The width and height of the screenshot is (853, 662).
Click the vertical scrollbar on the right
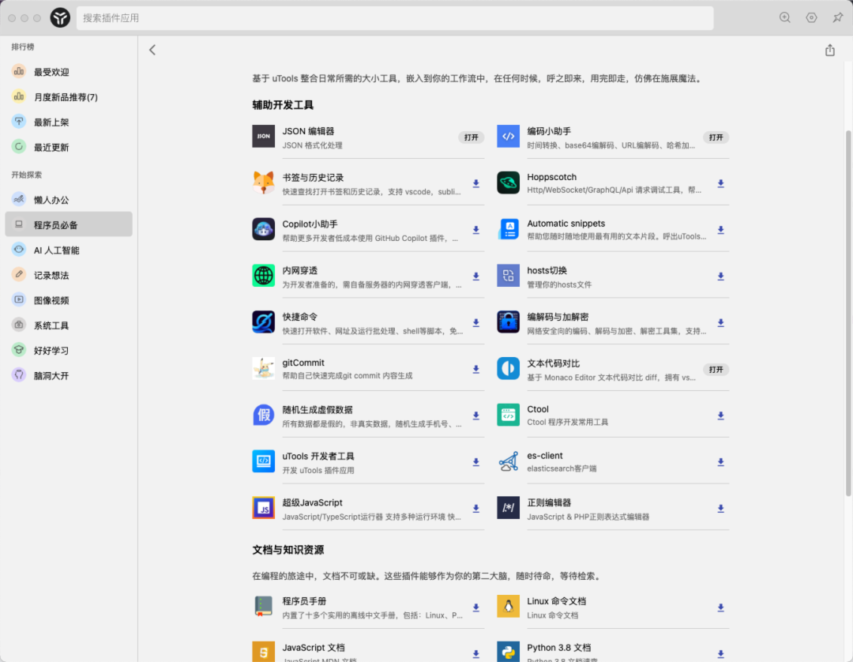pos(848,313)
